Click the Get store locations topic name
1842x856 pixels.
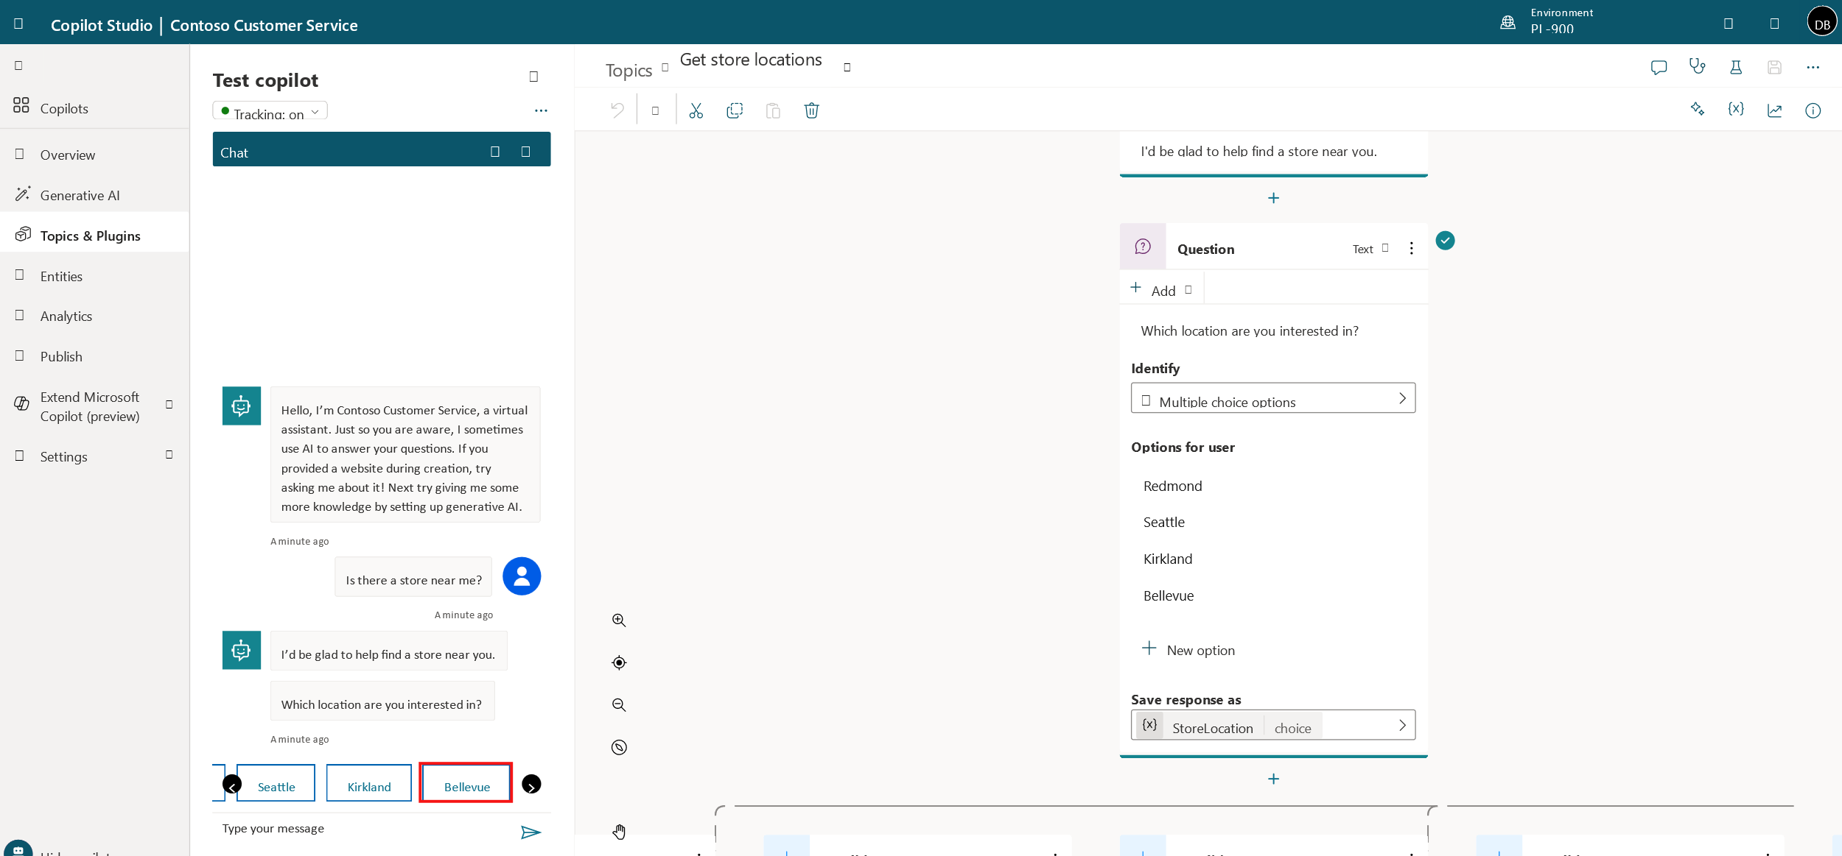point(750,60)
